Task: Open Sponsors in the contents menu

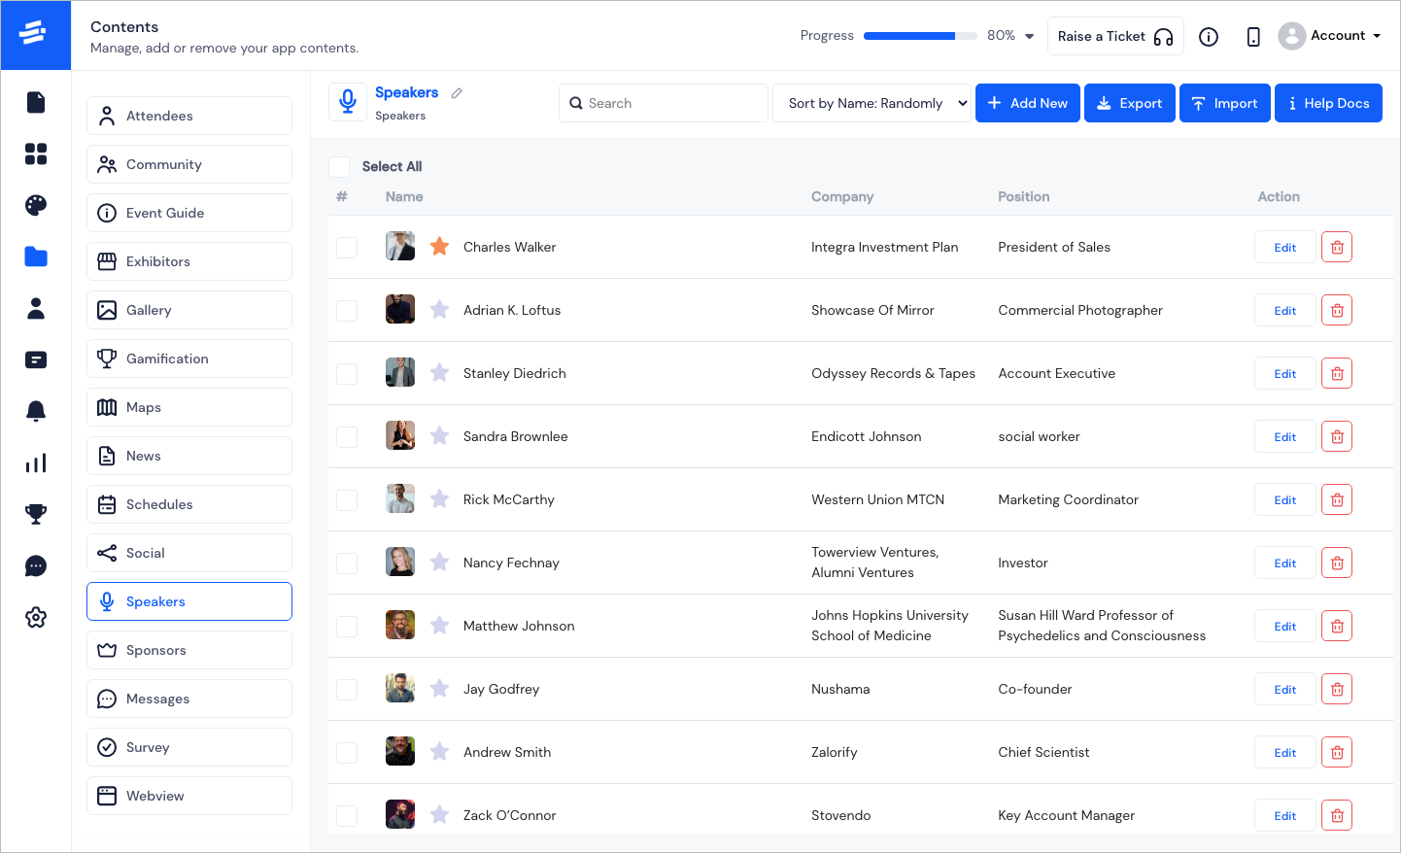Action: pyautogui.click(x=189, y=650)
